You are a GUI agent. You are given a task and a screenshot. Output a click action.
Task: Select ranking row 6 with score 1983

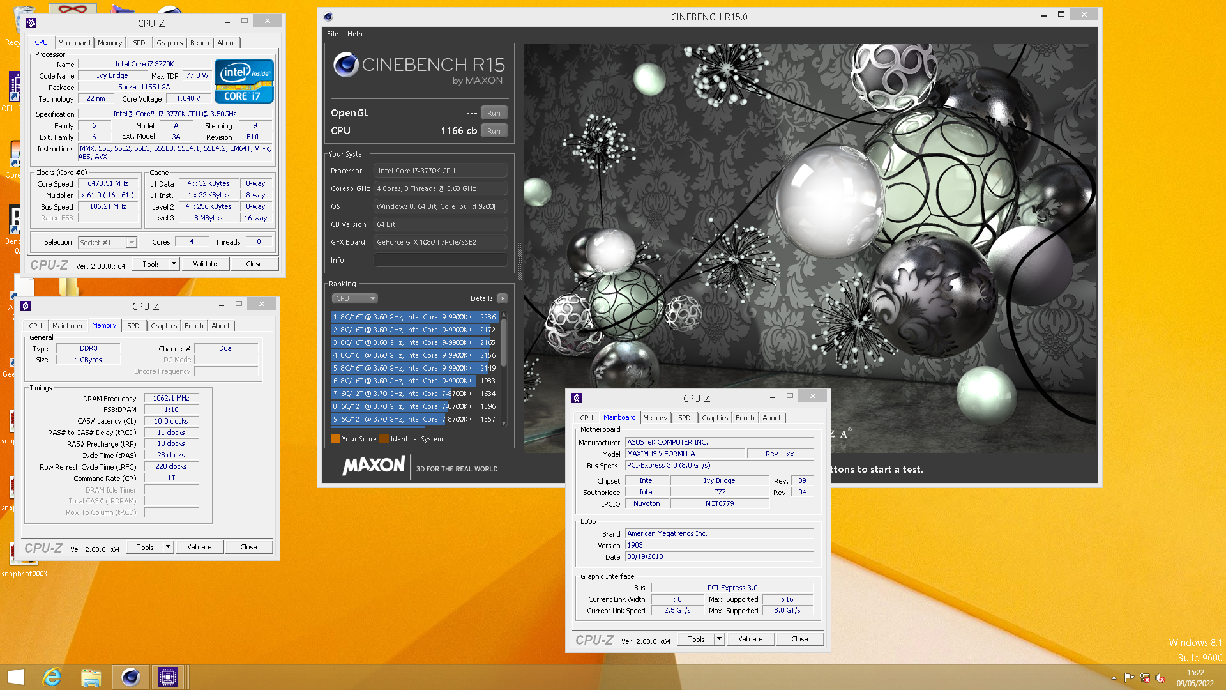(414, 381)
